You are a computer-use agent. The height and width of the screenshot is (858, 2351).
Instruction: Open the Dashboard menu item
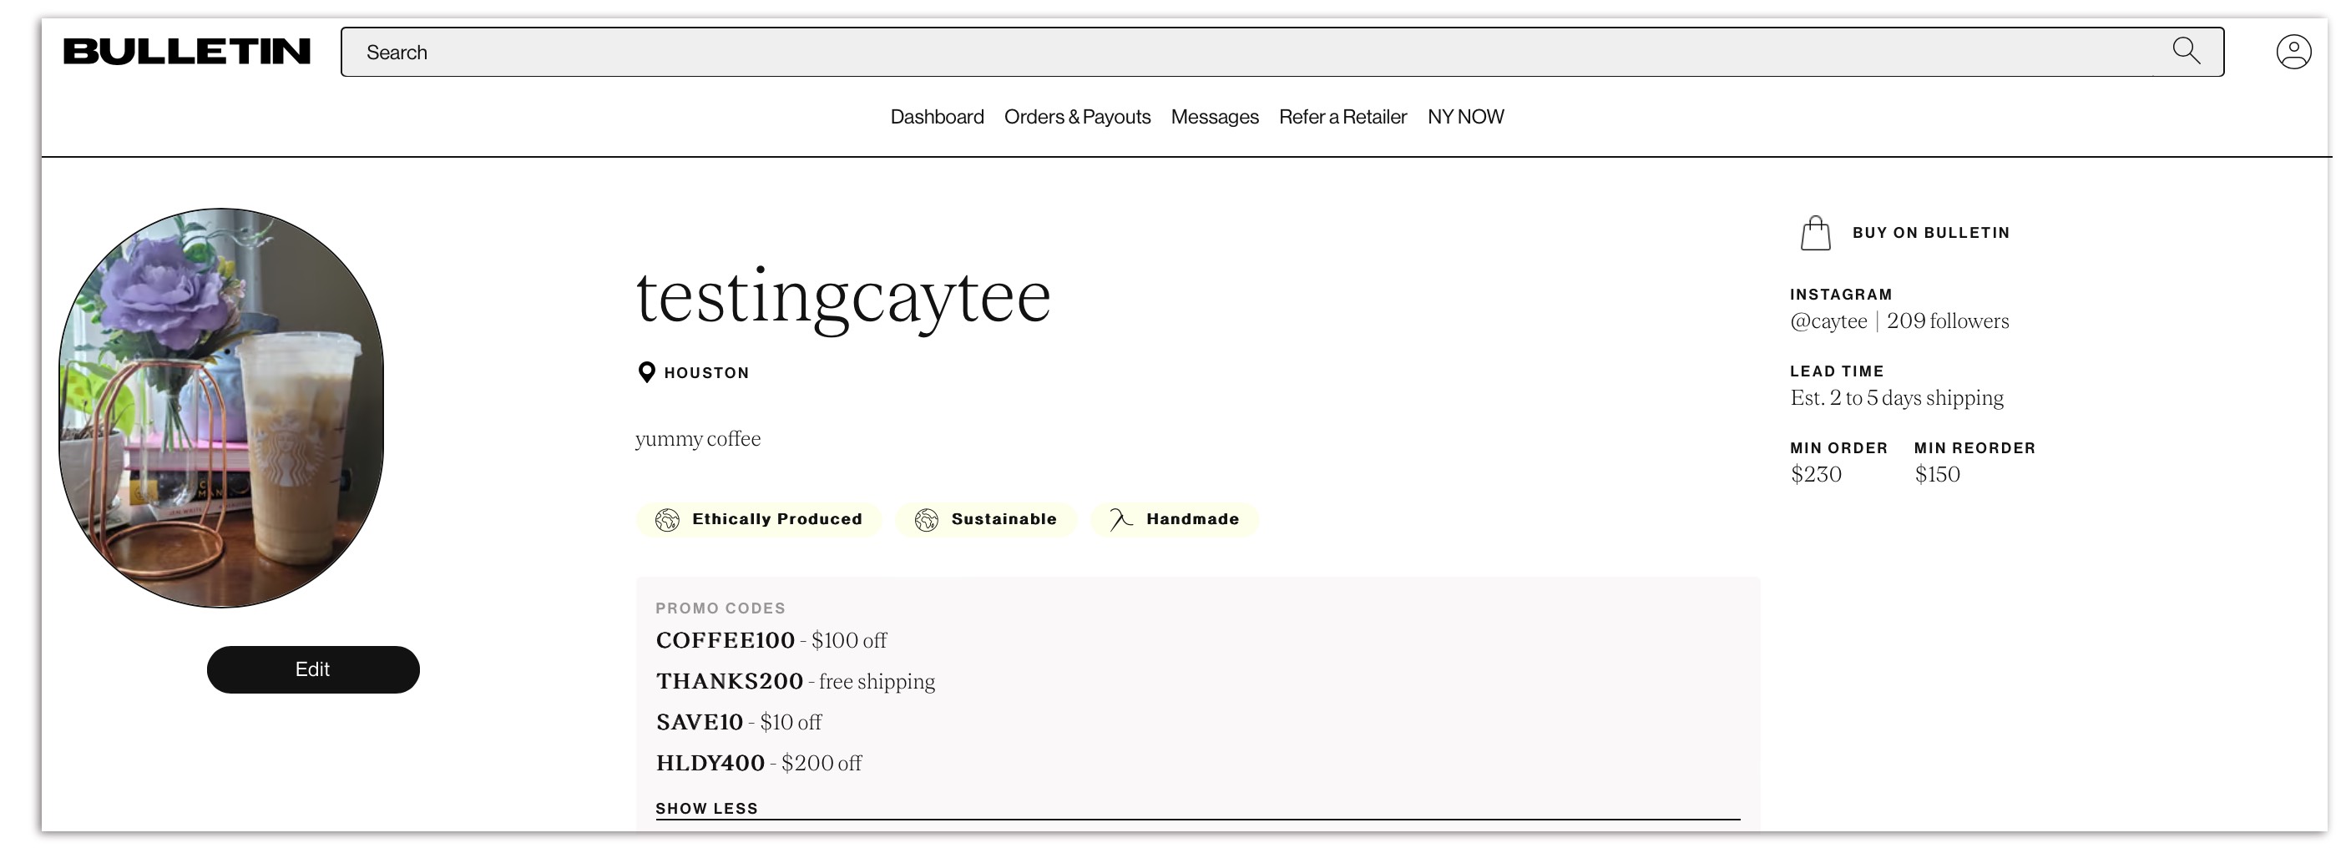[937, 117]
